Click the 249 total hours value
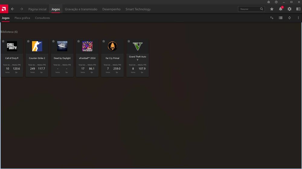 33,69
